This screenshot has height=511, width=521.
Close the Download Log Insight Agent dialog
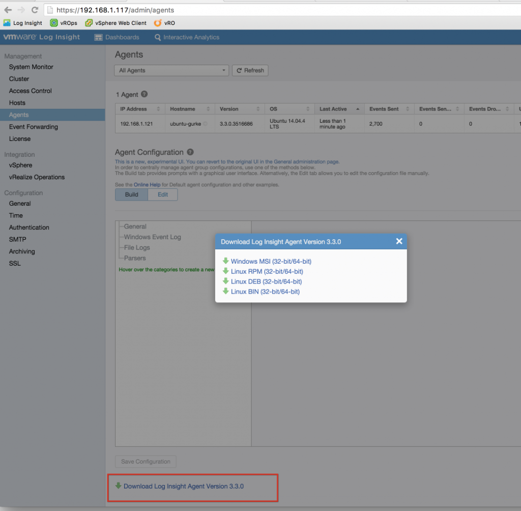click(x=399, y=241)
